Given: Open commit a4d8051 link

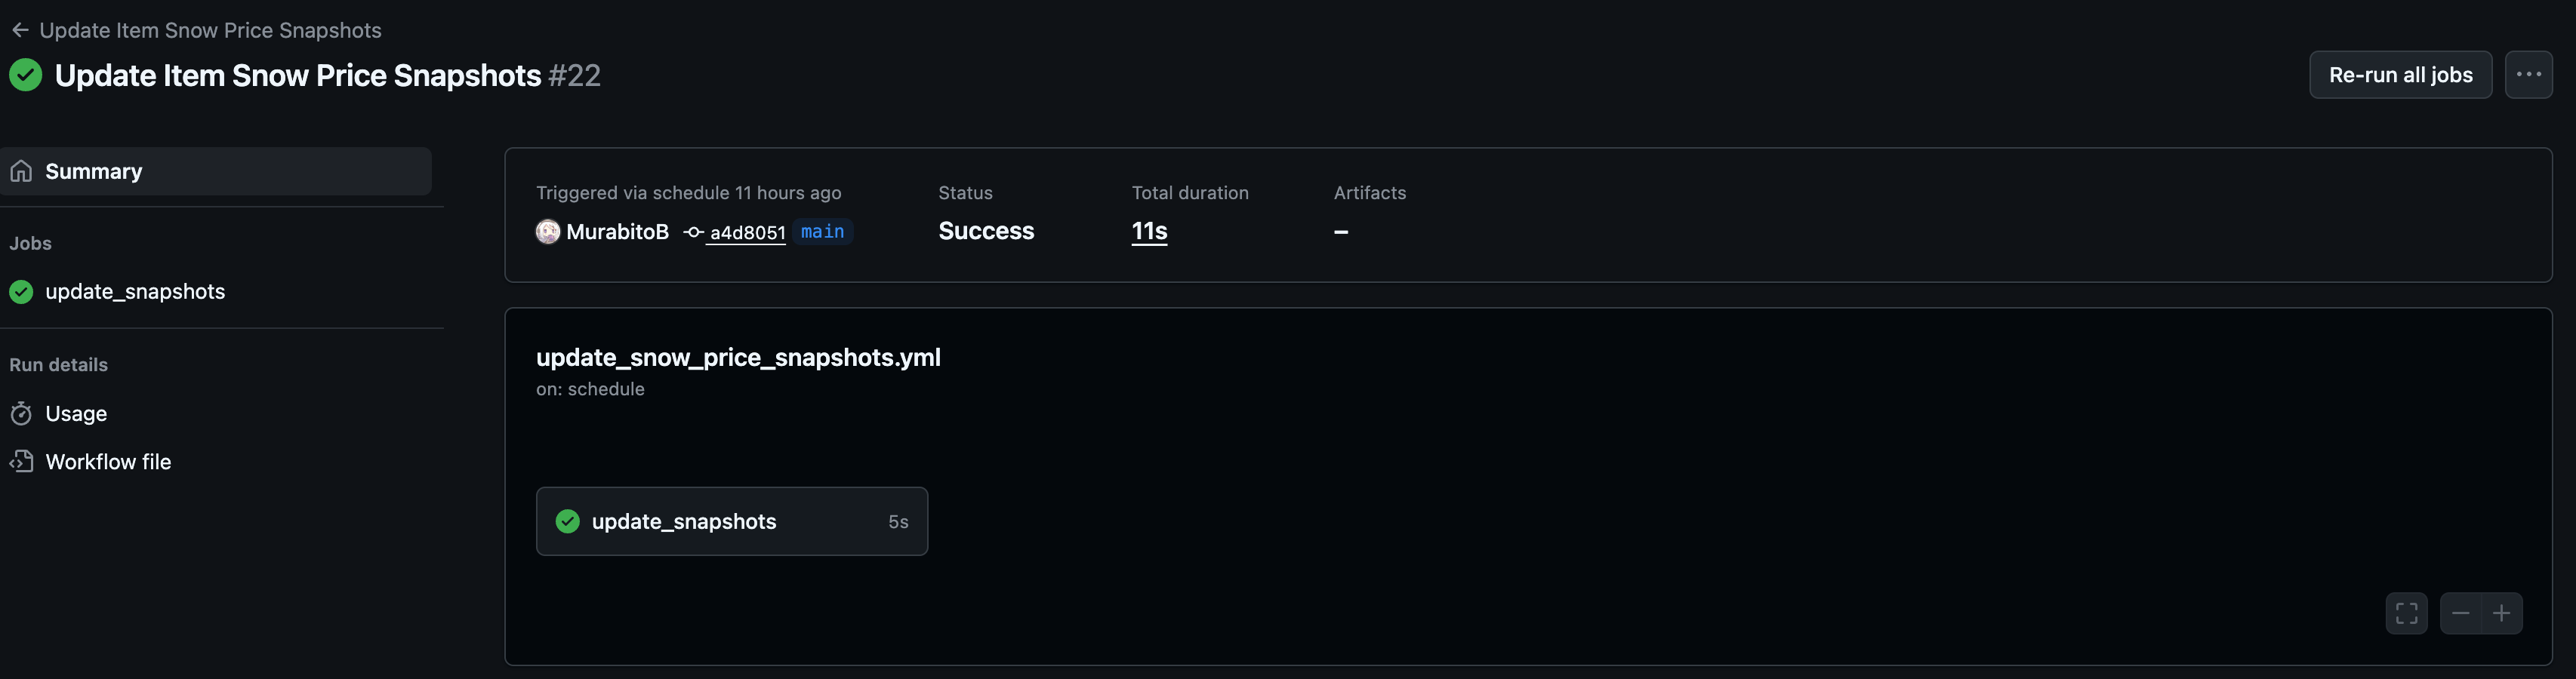Looking at the screenshot, I should click(747, 232).
